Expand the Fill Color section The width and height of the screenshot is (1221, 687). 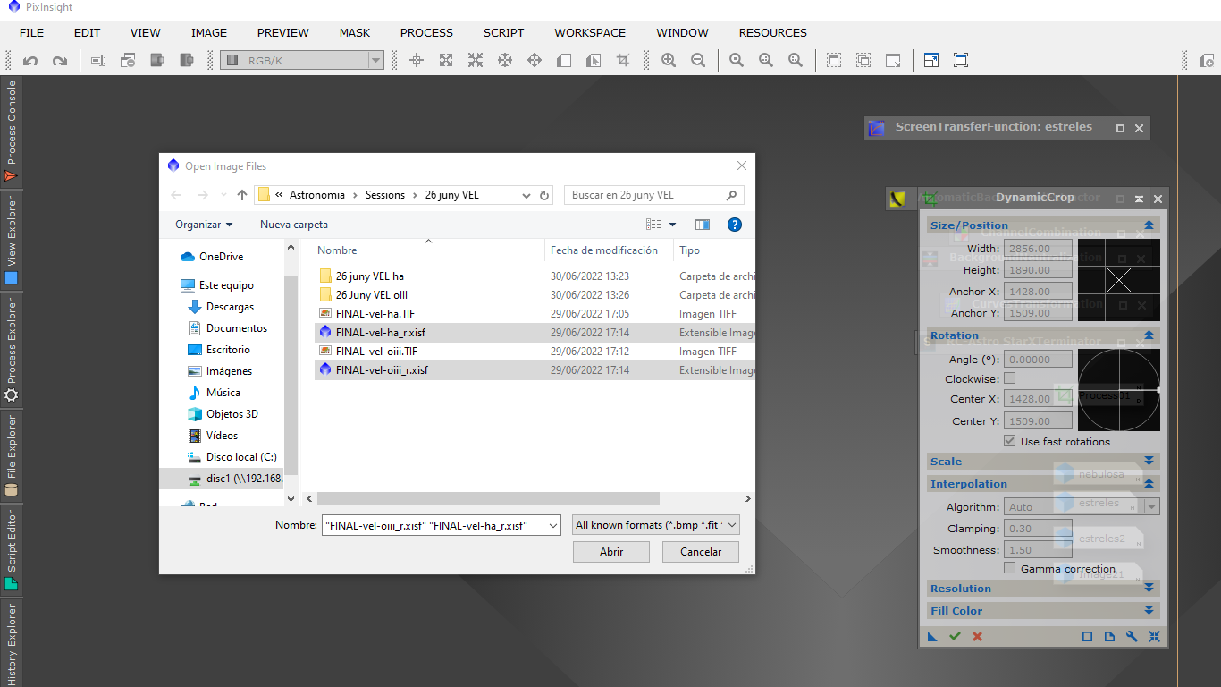coord(1149,611)
